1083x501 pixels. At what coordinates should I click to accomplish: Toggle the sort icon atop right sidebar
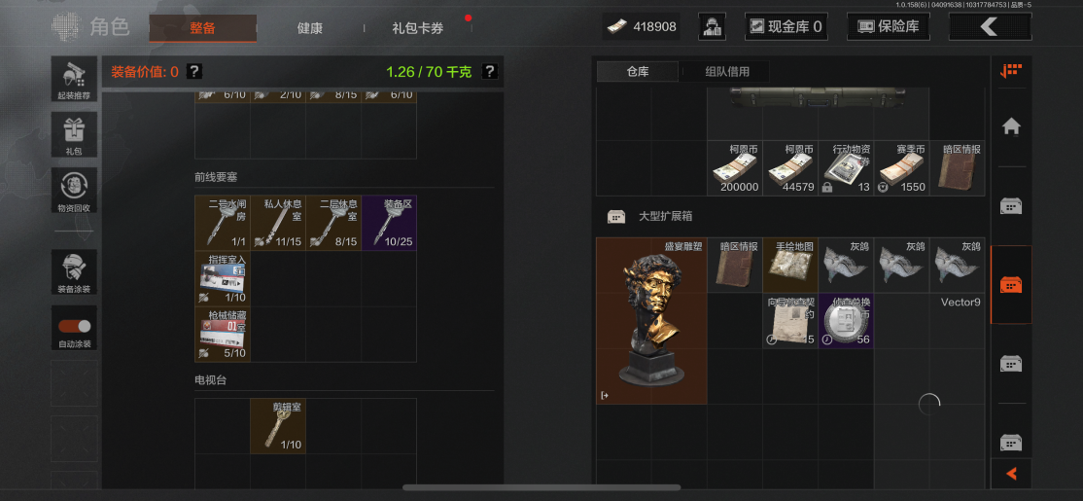pos(1011,70)
